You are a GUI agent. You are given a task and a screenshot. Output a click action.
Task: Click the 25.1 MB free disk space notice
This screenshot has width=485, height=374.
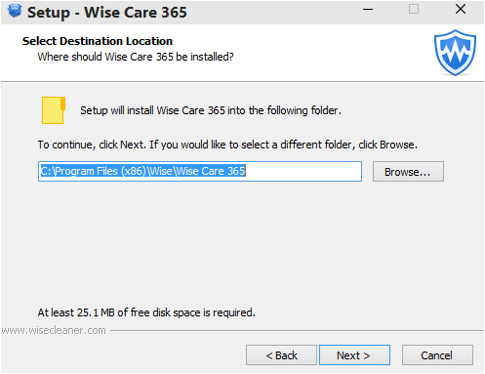[x=146, y=312]
